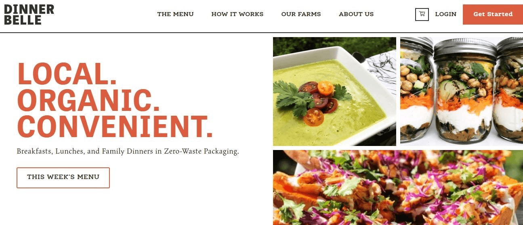The height and width of the screenshot is (225, 523).
Task: Click the ORGANIC. headline word
Action: 88,100
